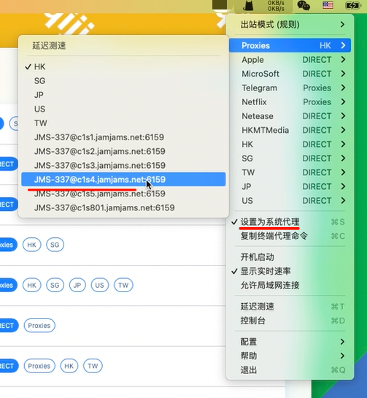
Task: Enable 开机启动 launch at login
Action: point(290,257)
